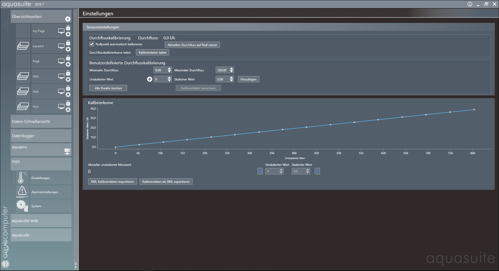Click the aquacomputer logo at sidebar bottom
Image resolution: width=499 pixels, height=271 pixels.
(x=5, y=264)
